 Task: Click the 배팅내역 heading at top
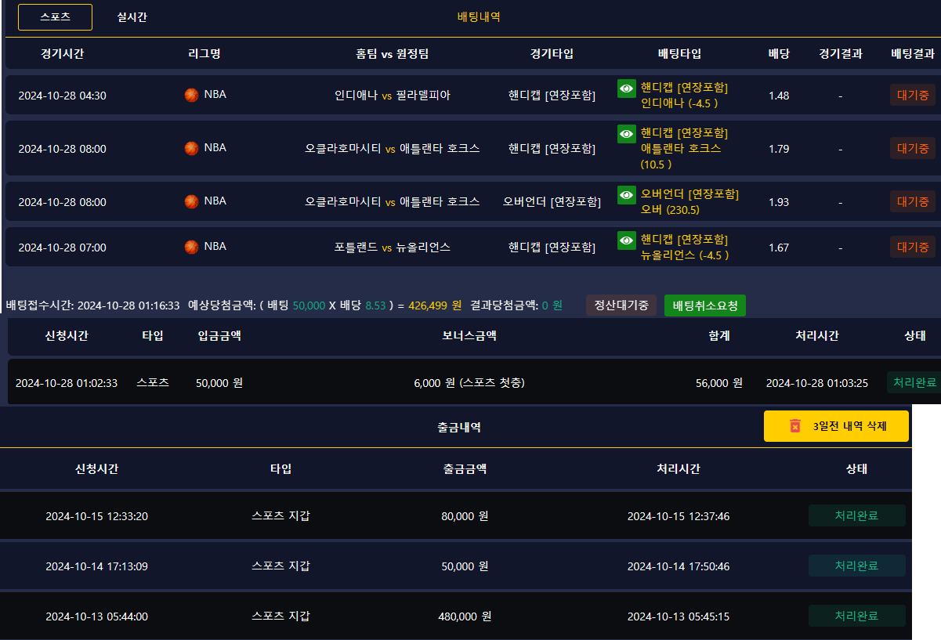click(x=479, y=16)
